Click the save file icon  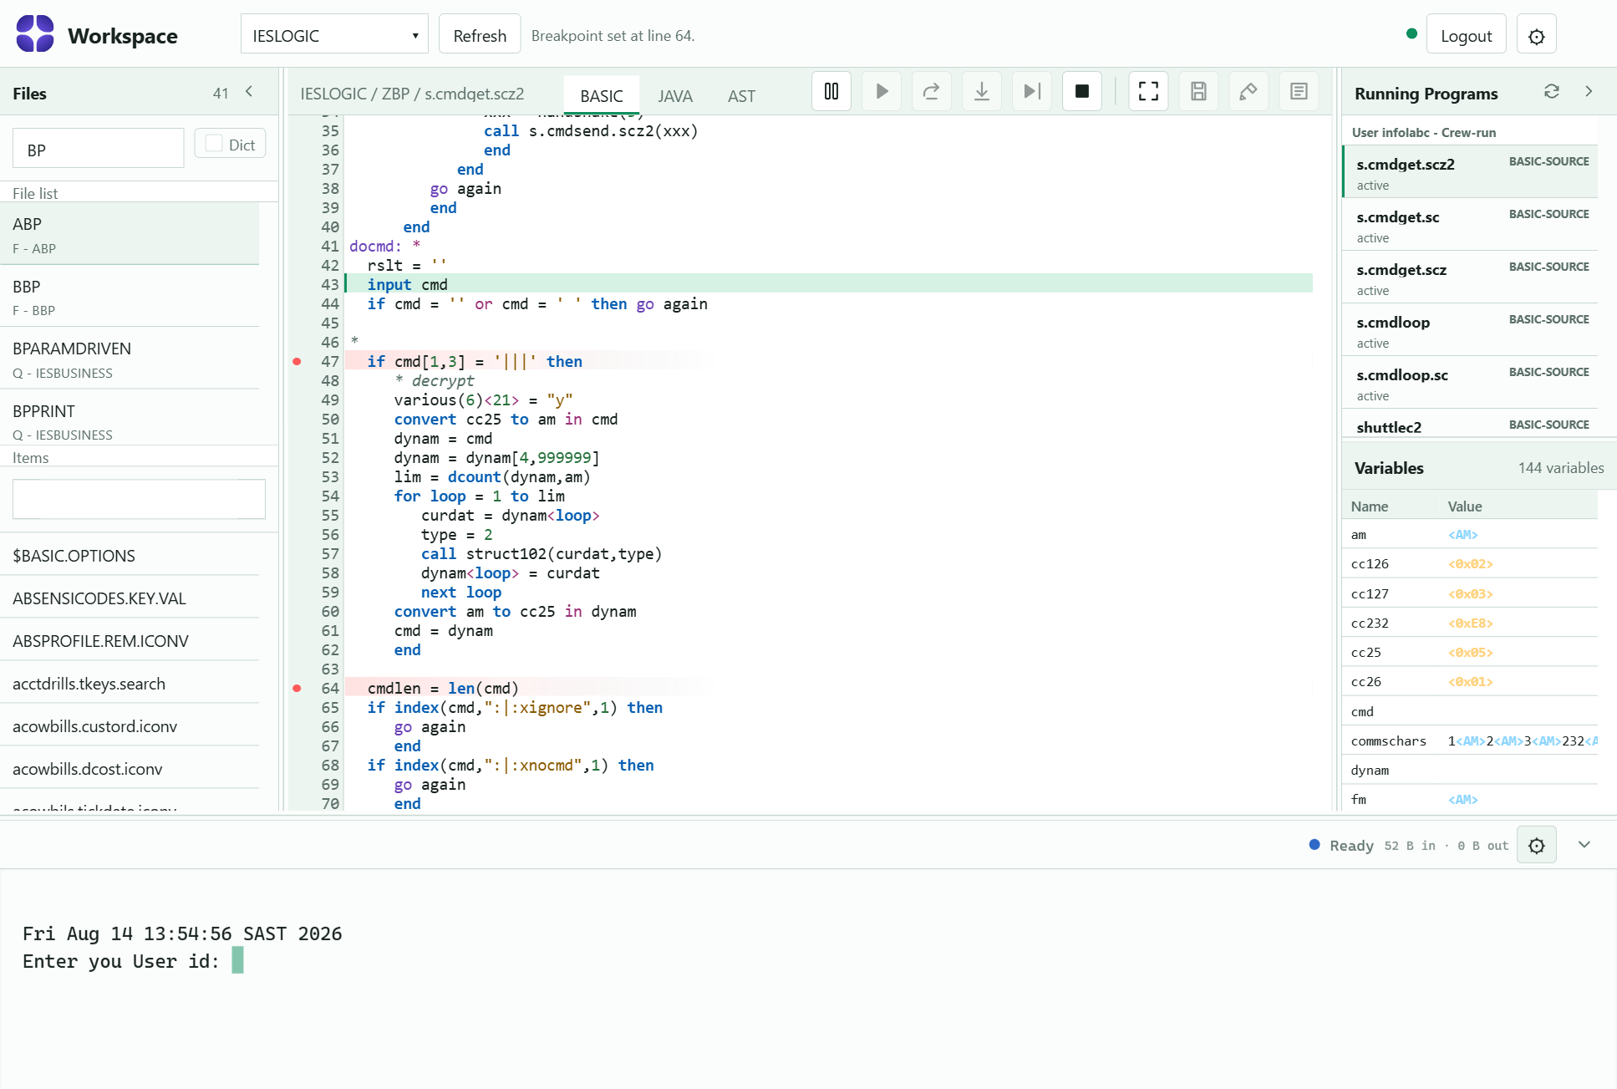pos(1199,91)
